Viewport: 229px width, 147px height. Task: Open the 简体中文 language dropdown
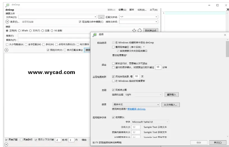pos(136,105)
